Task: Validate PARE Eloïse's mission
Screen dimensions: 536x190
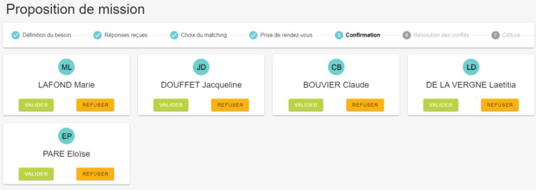Action: [x=36, y=174]
